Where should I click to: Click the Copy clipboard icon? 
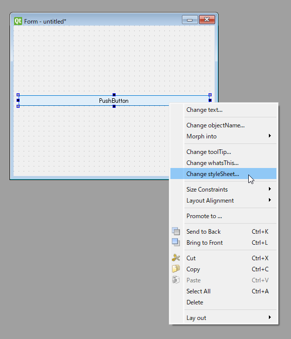(x=176, y=269)
